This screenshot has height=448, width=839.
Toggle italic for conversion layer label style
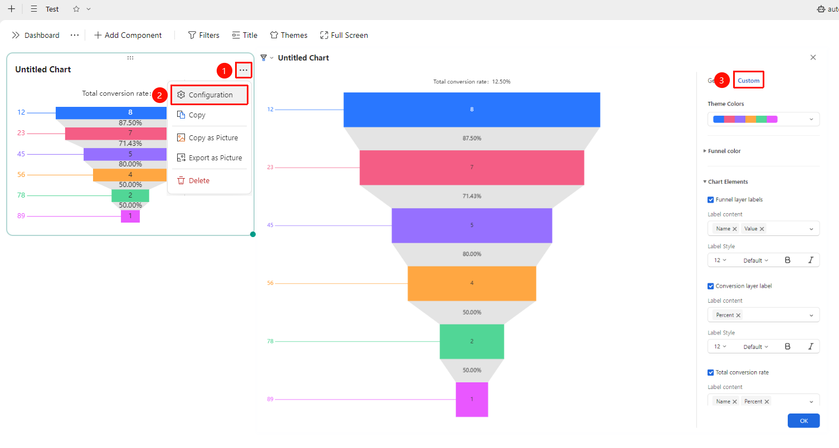point(811,346)
